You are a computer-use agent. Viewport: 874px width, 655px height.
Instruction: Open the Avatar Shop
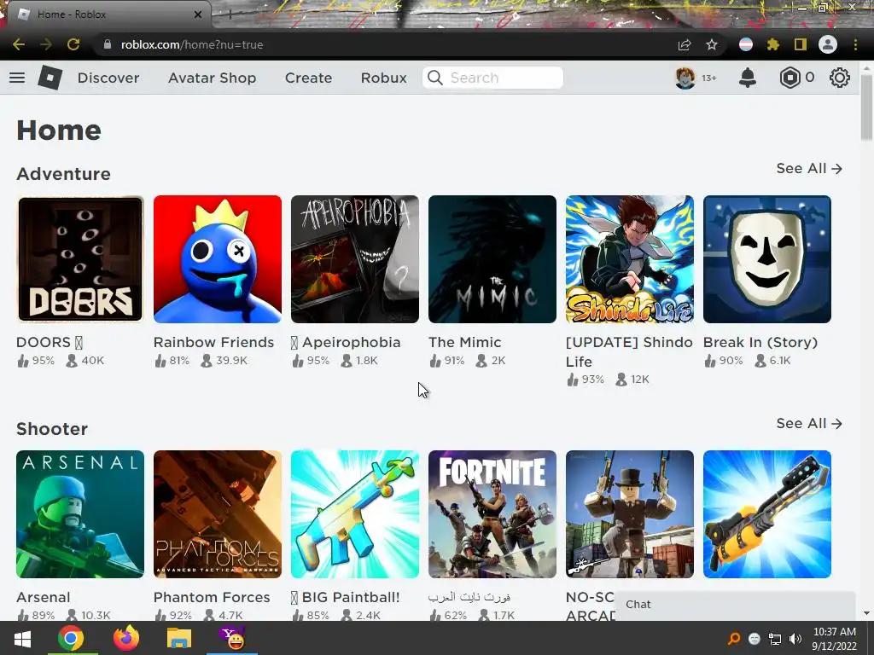tap(212, 78)
